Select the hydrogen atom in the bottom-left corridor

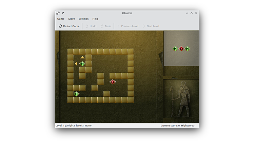pyautogui.click(x=76, y=94)
